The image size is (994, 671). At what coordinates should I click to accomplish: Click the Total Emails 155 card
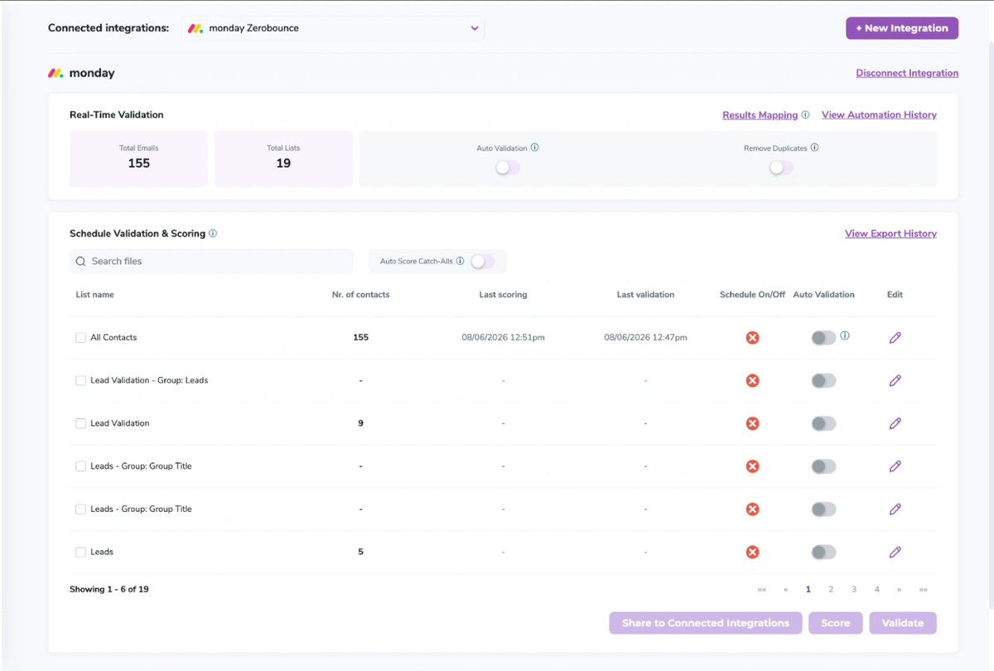(x=139, y=158)
